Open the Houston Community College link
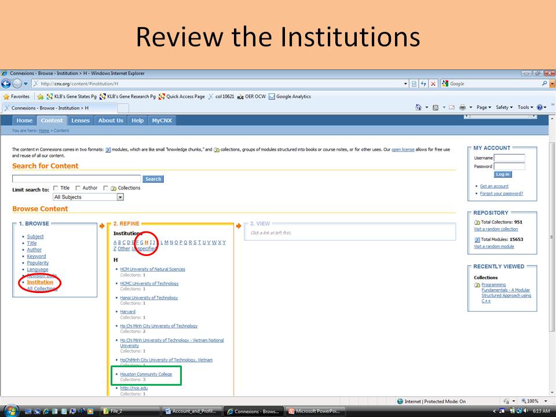This screenshot has height=417, width=556. click(146, 374)
